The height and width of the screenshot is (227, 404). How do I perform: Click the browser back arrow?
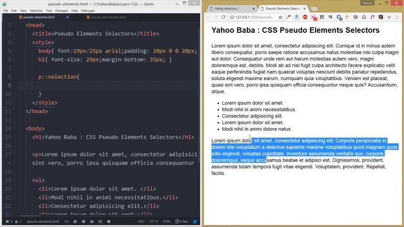pyautogui.click(x=209, y=17)
